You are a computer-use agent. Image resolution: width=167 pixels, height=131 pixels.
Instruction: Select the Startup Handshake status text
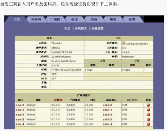pos(137,44)
